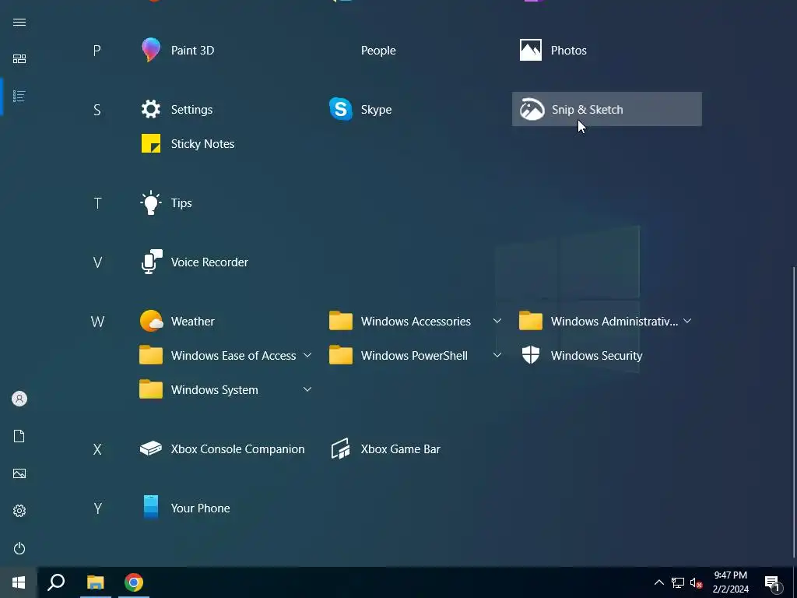Open the Weather app icon
The image size is (797, 598).
click(x=151, y=321)
